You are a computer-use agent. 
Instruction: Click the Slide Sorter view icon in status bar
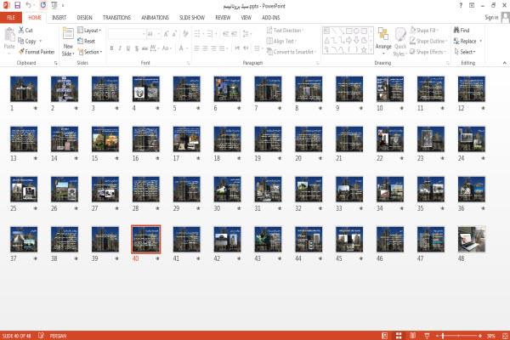pos(399,336)
